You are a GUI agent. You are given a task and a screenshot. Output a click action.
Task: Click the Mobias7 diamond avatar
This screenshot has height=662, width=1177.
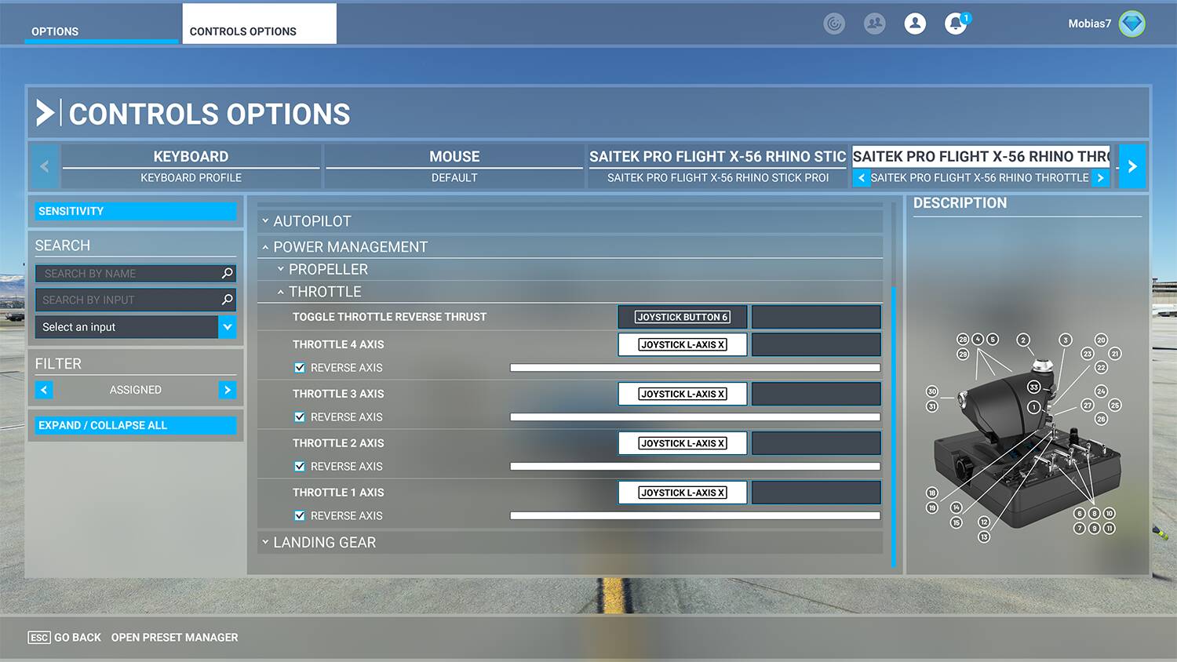click(x=1131, y=24)
